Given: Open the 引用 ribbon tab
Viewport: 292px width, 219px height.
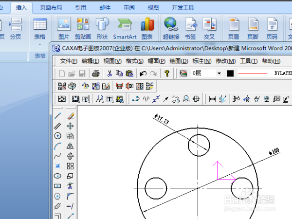Looking at the screenshot, I should 81,8.
